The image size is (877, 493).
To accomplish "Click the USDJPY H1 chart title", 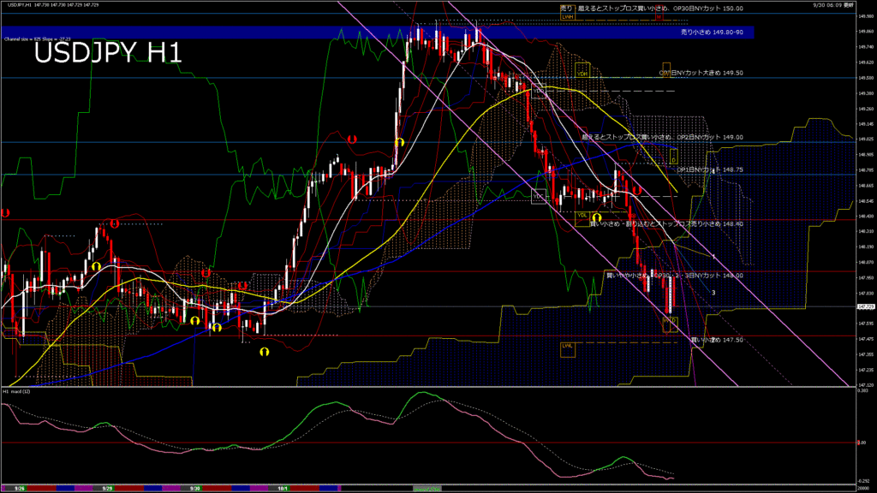I will tap(107, 54).
